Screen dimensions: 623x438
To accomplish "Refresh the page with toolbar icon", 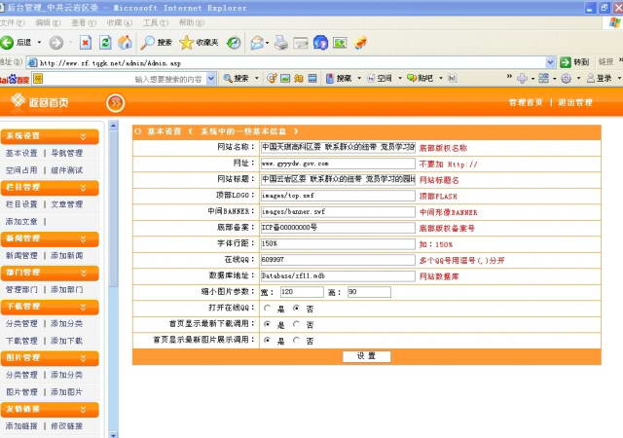I will click(x=105, y=43).
